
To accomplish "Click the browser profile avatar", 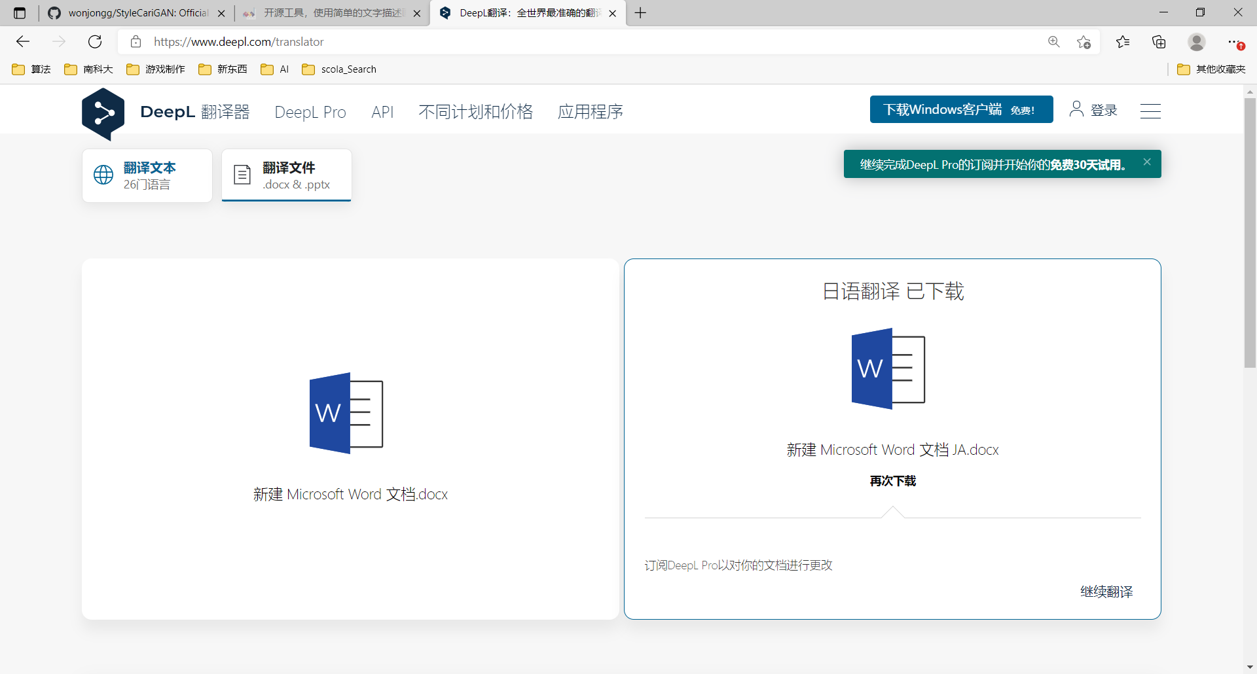I will pos(1197,42).
